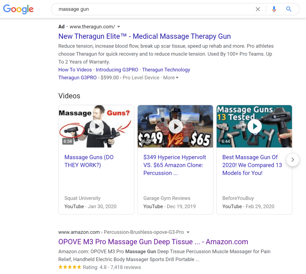Click the Google logo
This screenshot has width=306, height=274.
(x=18, y=9)
